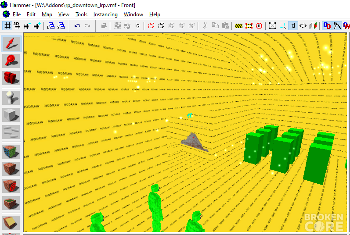The width and height of the screenshot is (350, 235).
Task: Click the Copy icon in toolbar
Action: click(215, 26)
